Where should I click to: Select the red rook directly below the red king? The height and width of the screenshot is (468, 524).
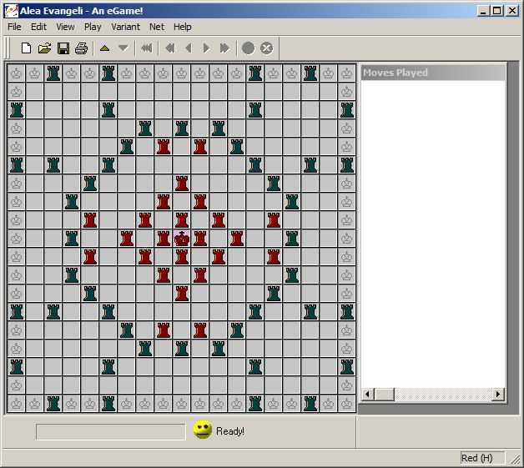(182, 257)
